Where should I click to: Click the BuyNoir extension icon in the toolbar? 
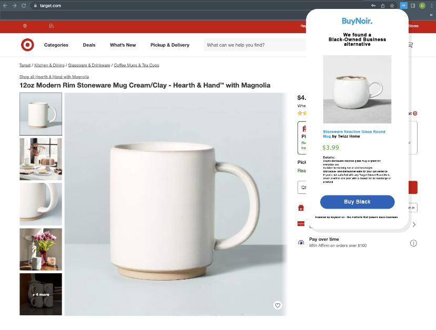pos(403,6)
